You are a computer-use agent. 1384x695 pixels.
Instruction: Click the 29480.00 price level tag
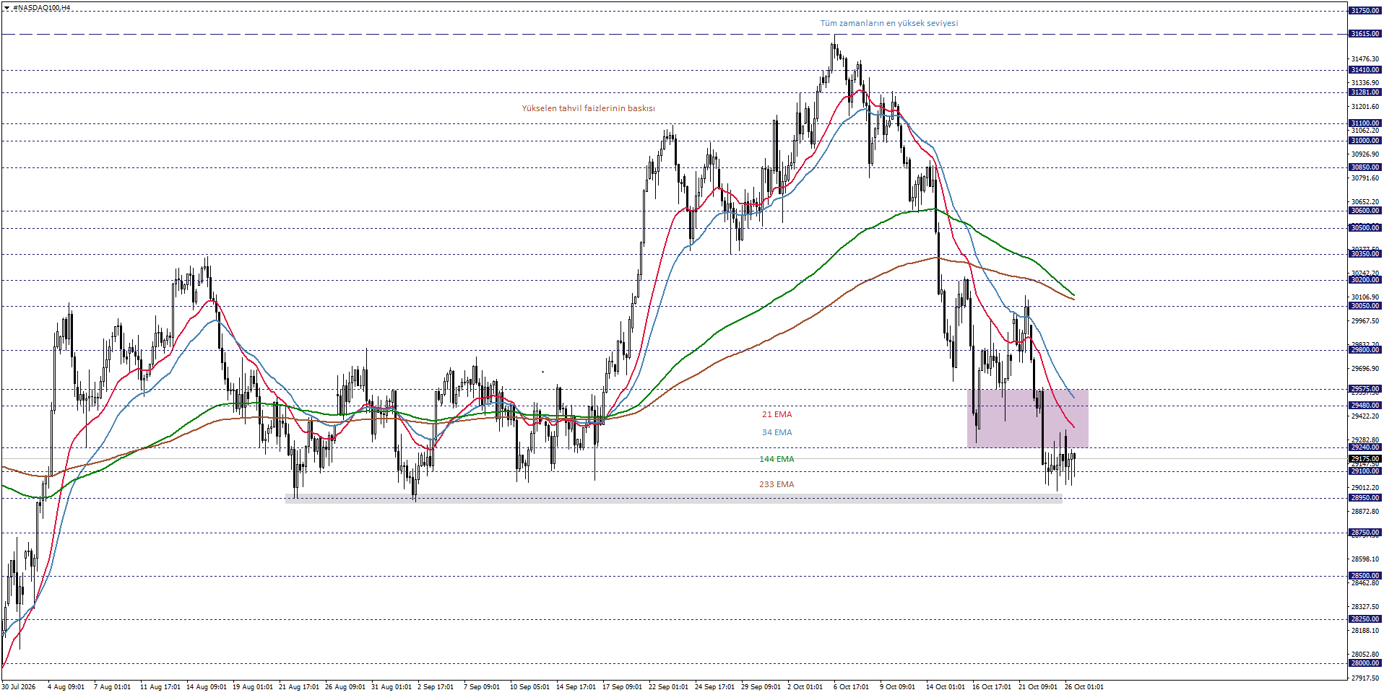click(1365, 406)
